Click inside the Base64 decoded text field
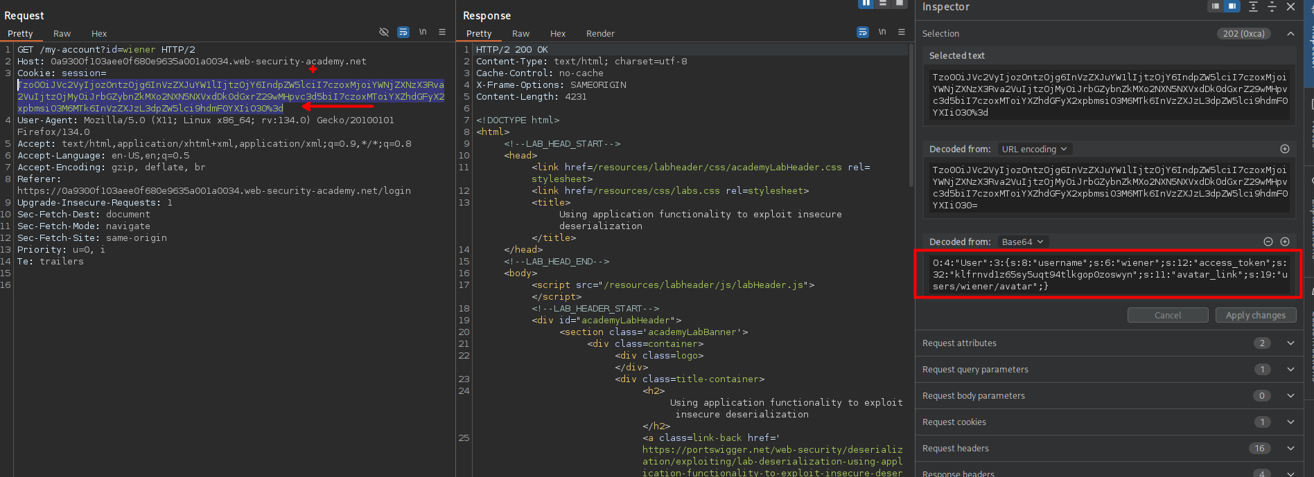 pos(1109,275)
